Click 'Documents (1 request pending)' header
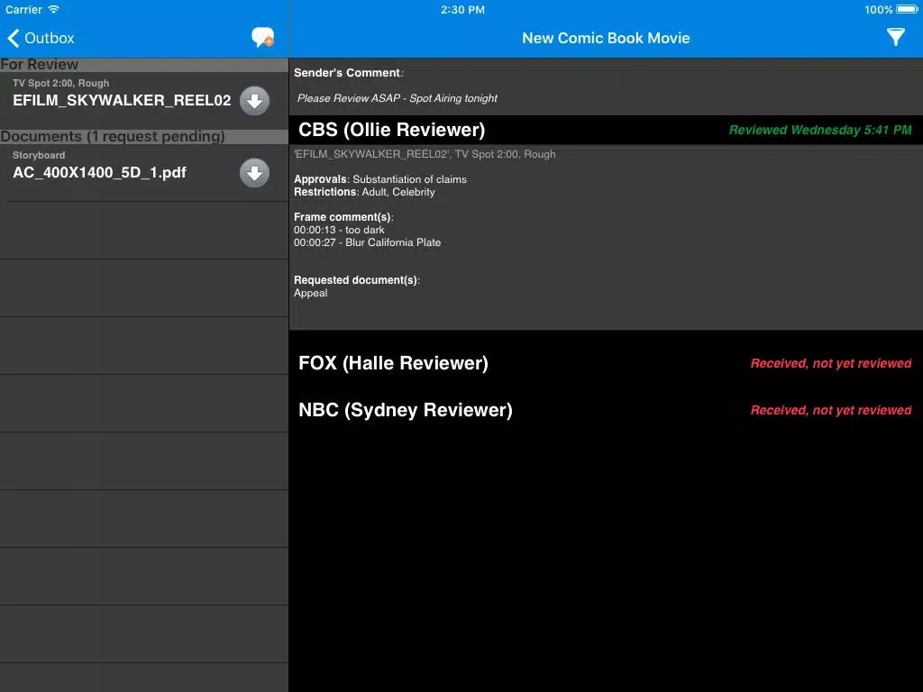 coord(144,137)
